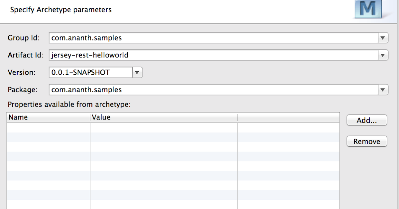
Task: Click the jersey-rest-helloworld artifact text
Action: tap(89, 55)
